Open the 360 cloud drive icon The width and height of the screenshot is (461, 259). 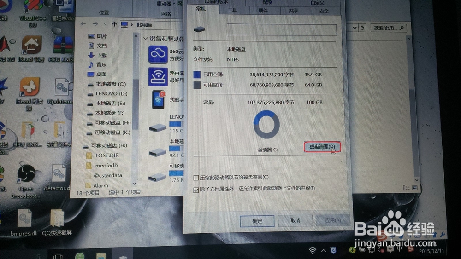tap(158, 54)
